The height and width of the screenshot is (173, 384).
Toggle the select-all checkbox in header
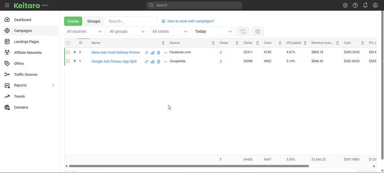68,43
